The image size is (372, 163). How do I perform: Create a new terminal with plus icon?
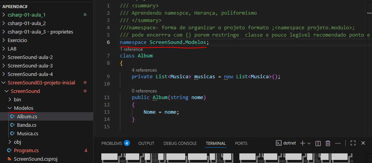[302, 143]
